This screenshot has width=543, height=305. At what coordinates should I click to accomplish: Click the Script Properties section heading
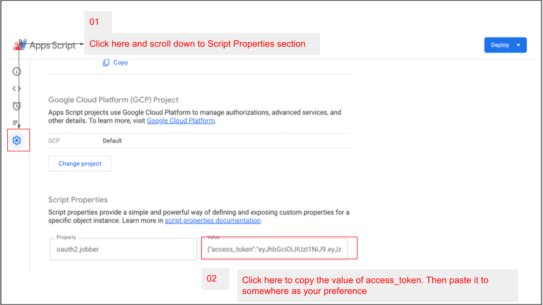(78, 200)
